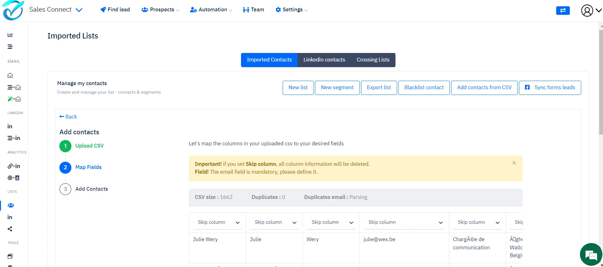This screenshot has height=267, width=603.
Task: Click the blue step 2 Map Fields circle
Action: click(x=65, y=167)
